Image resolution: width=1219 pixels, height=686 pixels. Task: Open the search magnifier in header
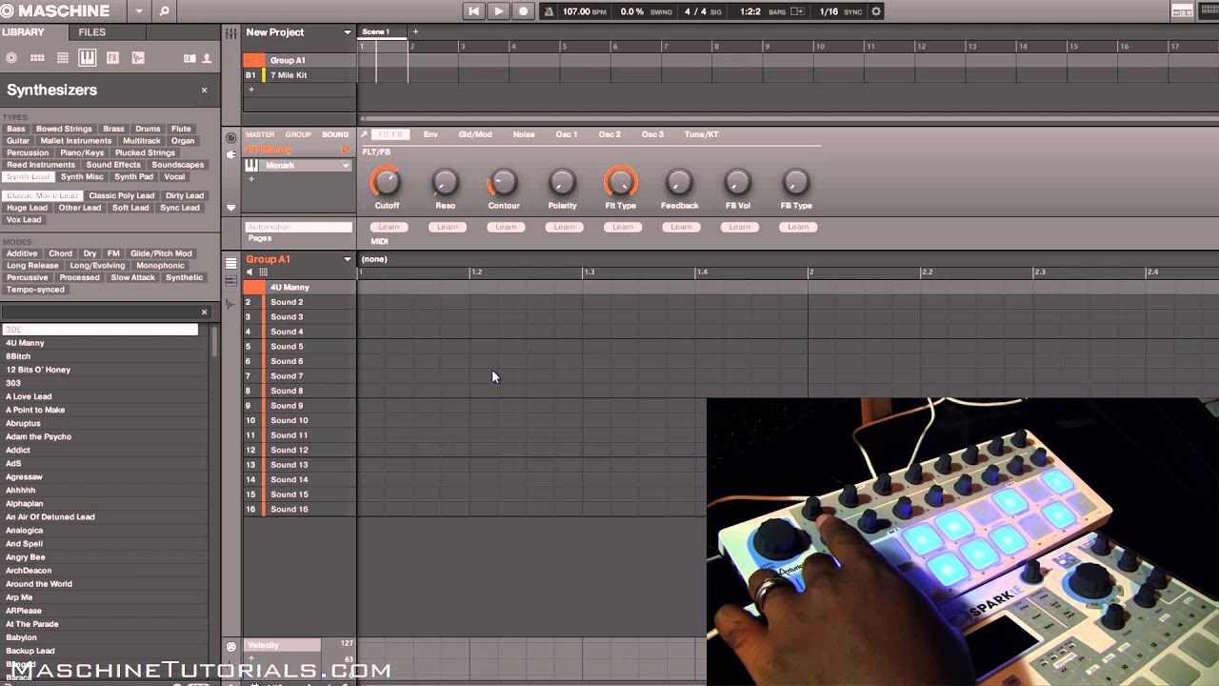pyautogui.click(x=164, y=11)
